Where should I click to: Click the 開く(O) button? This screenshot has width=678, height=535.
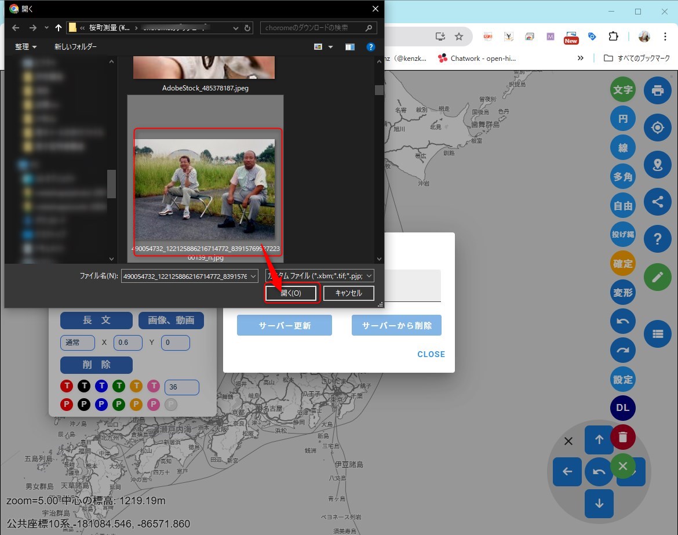click(x=291, y=293)
